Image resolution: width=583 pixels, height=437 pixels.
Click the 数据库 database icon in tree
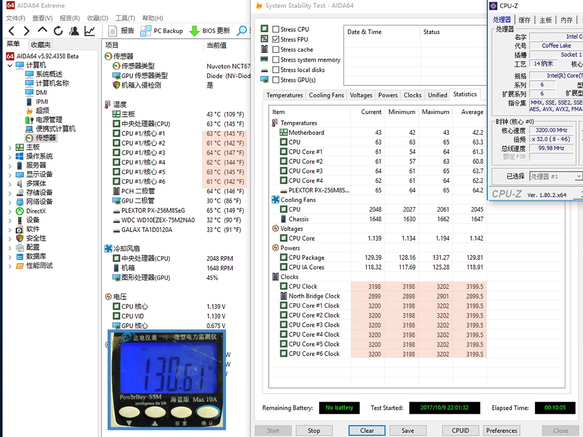[20, 257]
